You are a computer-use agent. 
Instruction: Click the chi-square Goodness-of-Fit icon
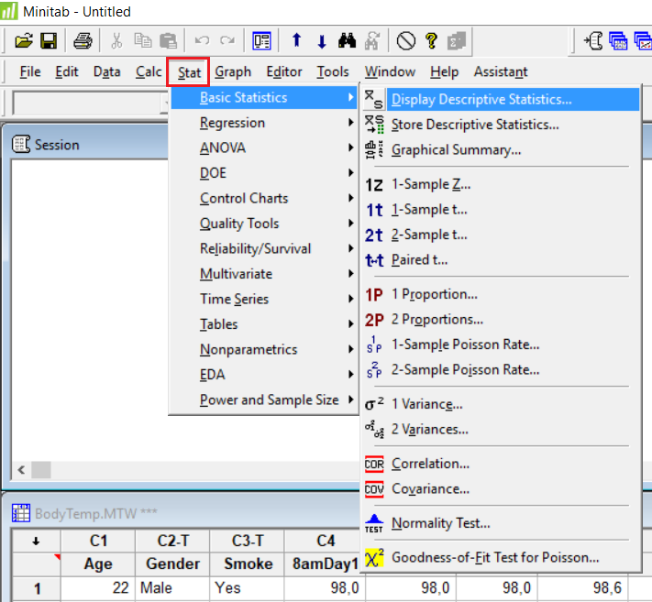(x=374, y=557)
